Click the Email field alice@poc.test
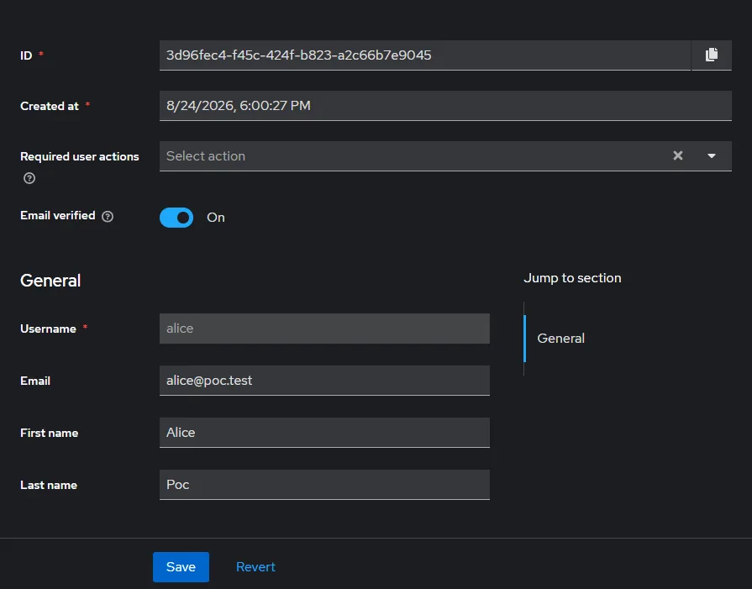 pos(324,381)
